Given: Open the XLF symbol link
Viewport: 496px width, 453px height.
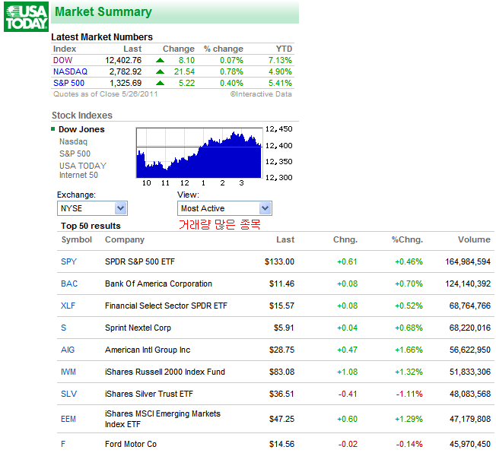Looking at the screenshot, I should (x=68, y=306).
